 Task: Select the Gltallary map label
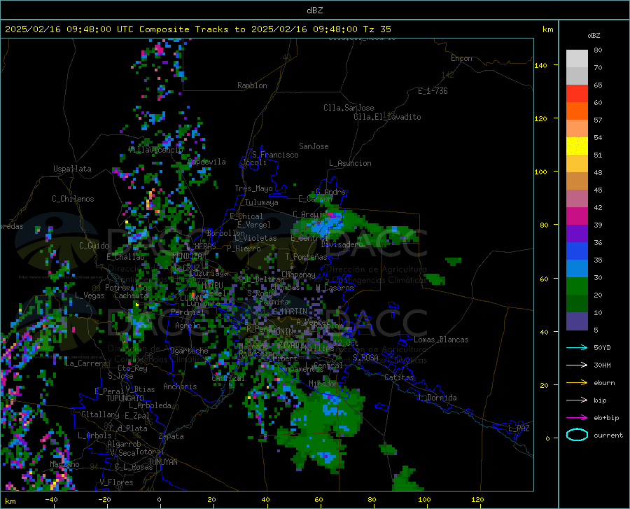tap(100, 414)
